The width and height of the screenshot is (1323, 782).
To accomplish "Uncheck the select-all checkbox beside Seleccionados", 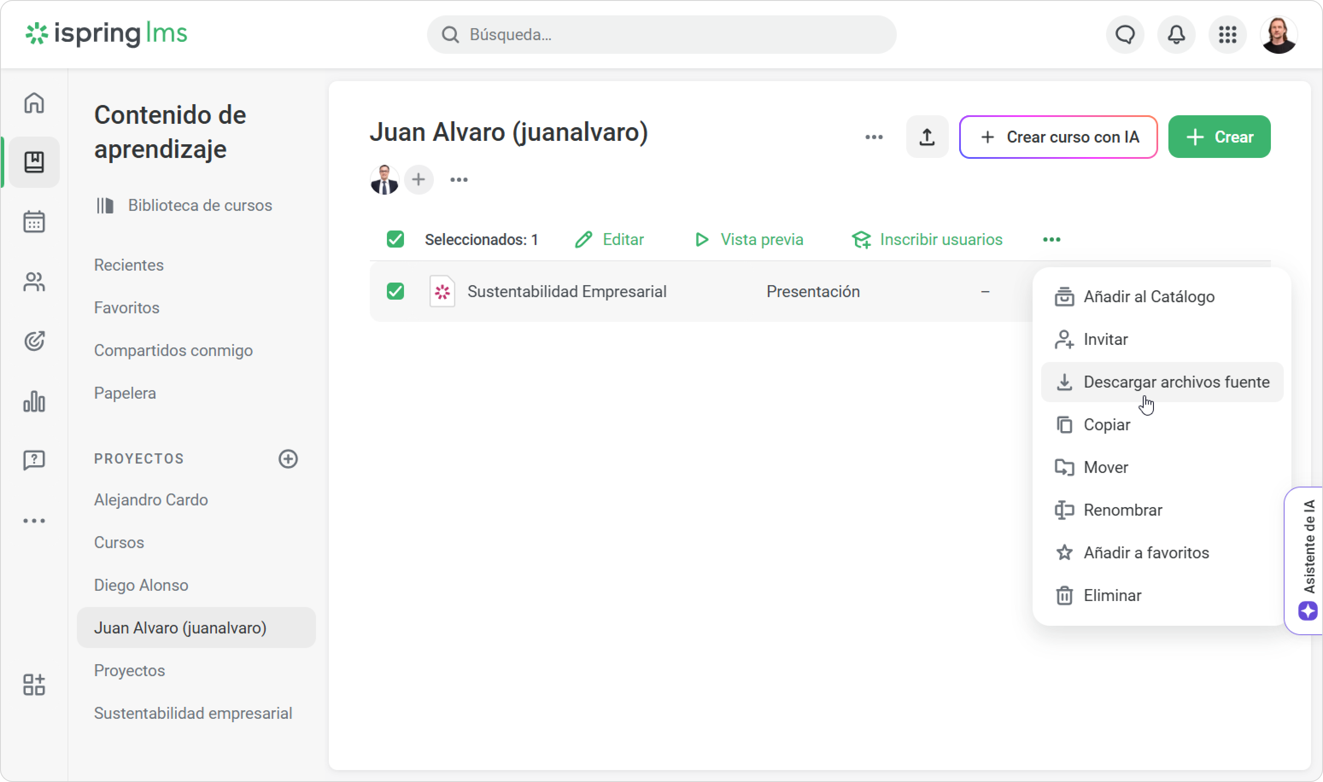I will pyautogui.click(x=395, y=239).
